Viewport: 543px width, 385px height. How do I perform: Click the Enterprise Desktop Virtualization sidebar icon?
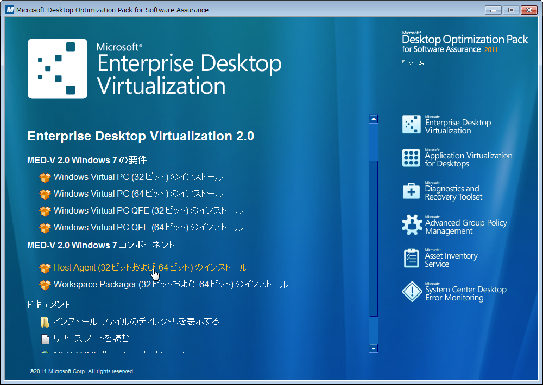412,125
